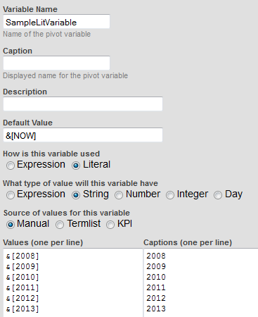Choose the Day value type
Viewport: 258px width, 317px height.
(218, 195)
